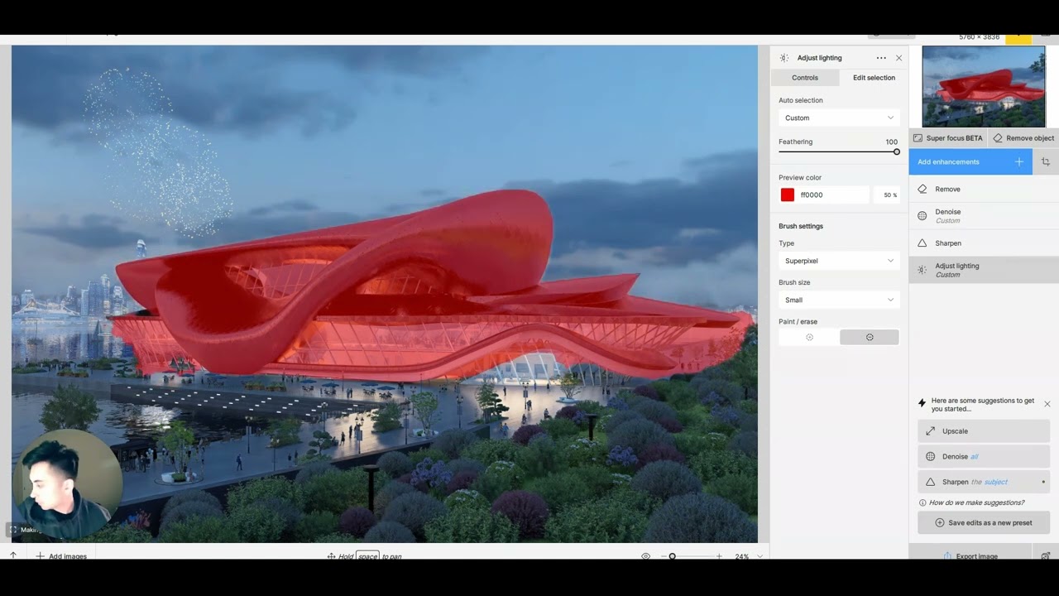This screenshot has width=1059, height=596.
Task: Click the Add enhancements button
Action: (970, 162)
